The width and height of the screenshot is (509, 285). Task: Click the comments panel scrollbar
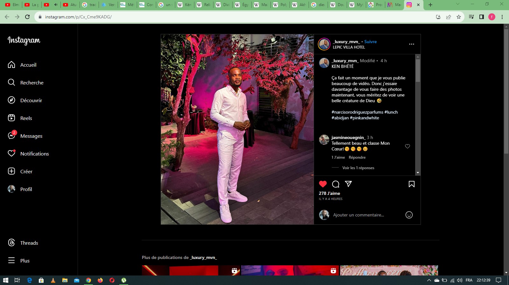(418, 70)
